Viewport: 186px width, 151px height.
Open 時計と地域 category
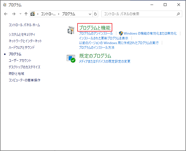click(16, 74)
